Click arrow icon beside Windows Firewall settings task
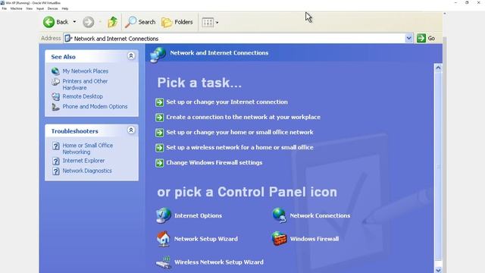This screenshot has height=273, width=485. coord(159,163)
